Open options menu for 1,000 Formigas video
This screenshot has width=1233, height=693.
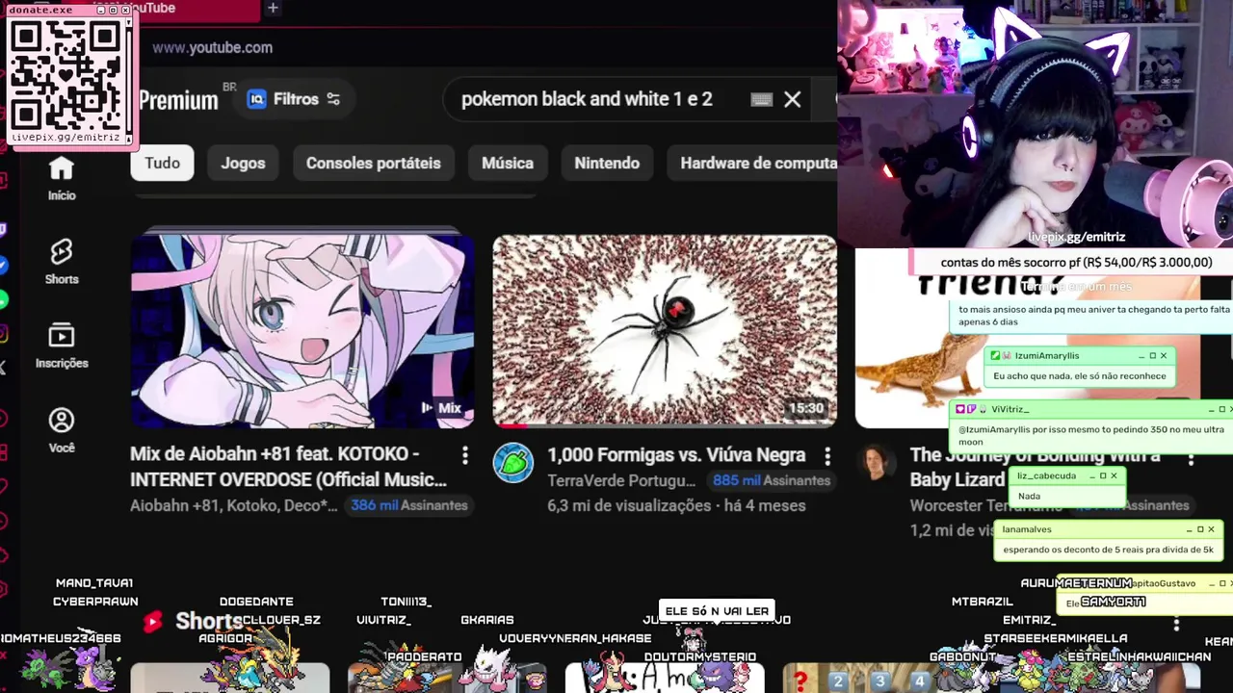pyautogui.click(x=827, y=455)
